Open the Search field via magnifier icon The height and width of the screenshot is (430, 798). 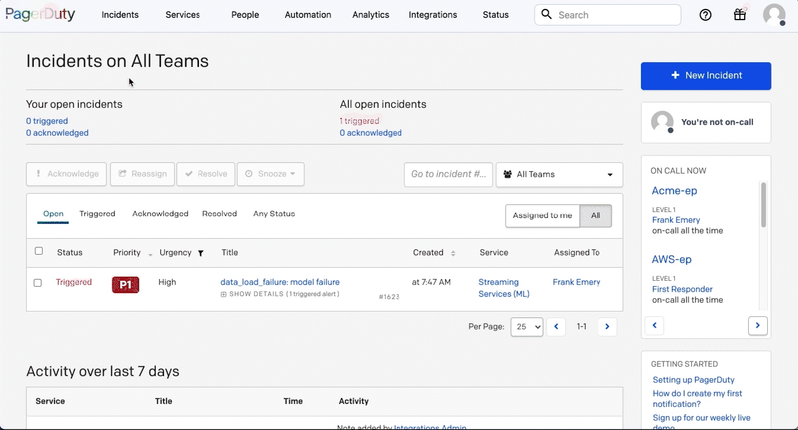[546, 15]
